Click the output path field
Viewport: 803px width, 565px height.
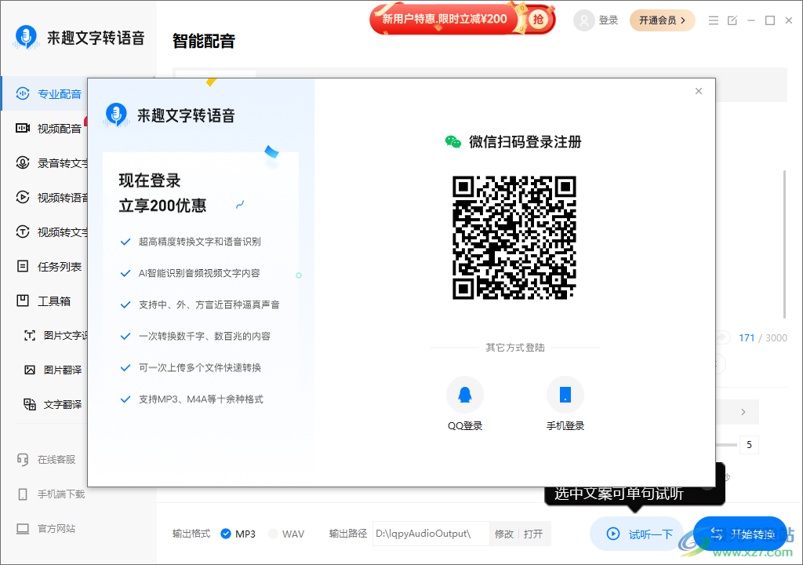pos(431,534)
